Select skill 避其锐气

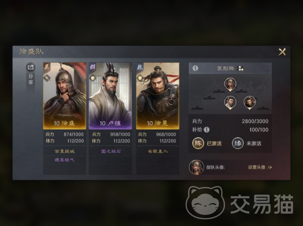pyautogui.click(x=64, y=160)
